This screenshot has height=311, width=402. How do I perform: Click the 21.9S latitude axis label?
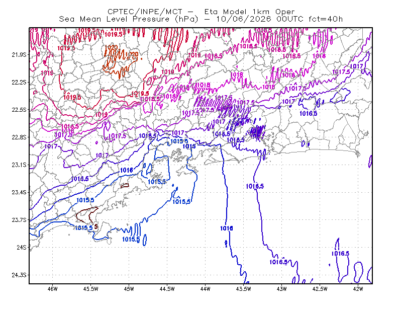point(19,55)
